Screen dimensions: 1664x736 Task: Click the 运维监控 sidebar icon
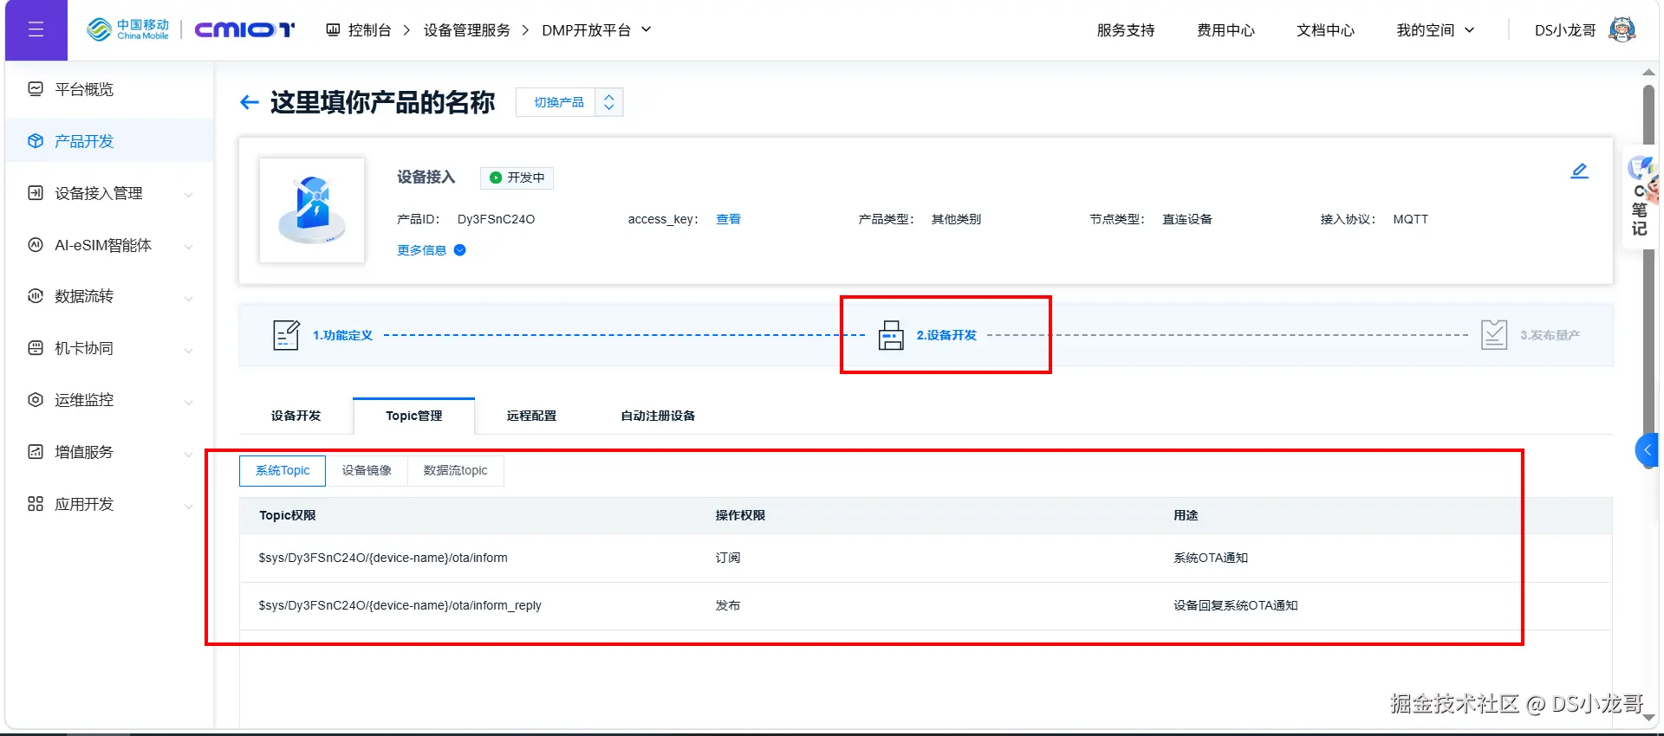[x=36, y=400]
